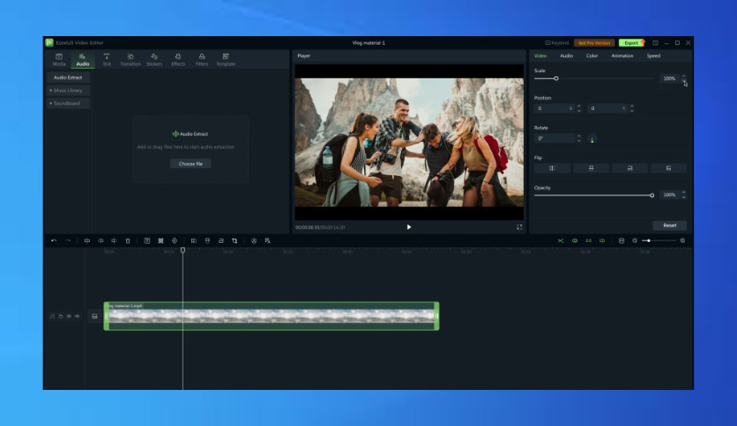737x426 pixels.
Task: Zoom out the timeline with magnifier minus icon
Action: point(635,240)
